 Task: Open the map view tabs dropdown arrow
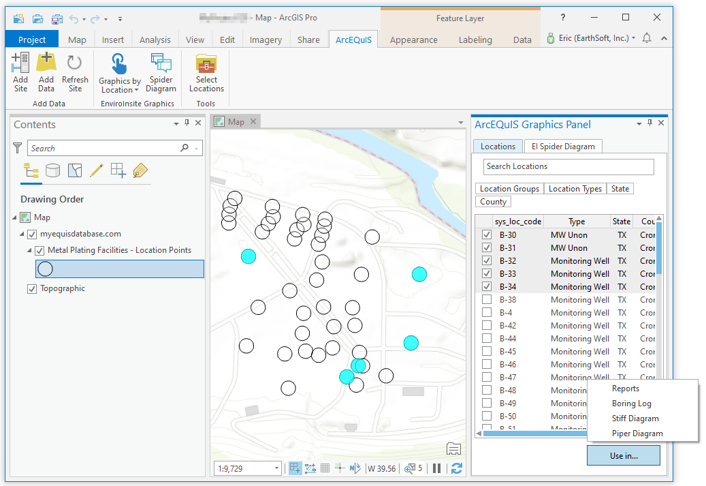461,122
